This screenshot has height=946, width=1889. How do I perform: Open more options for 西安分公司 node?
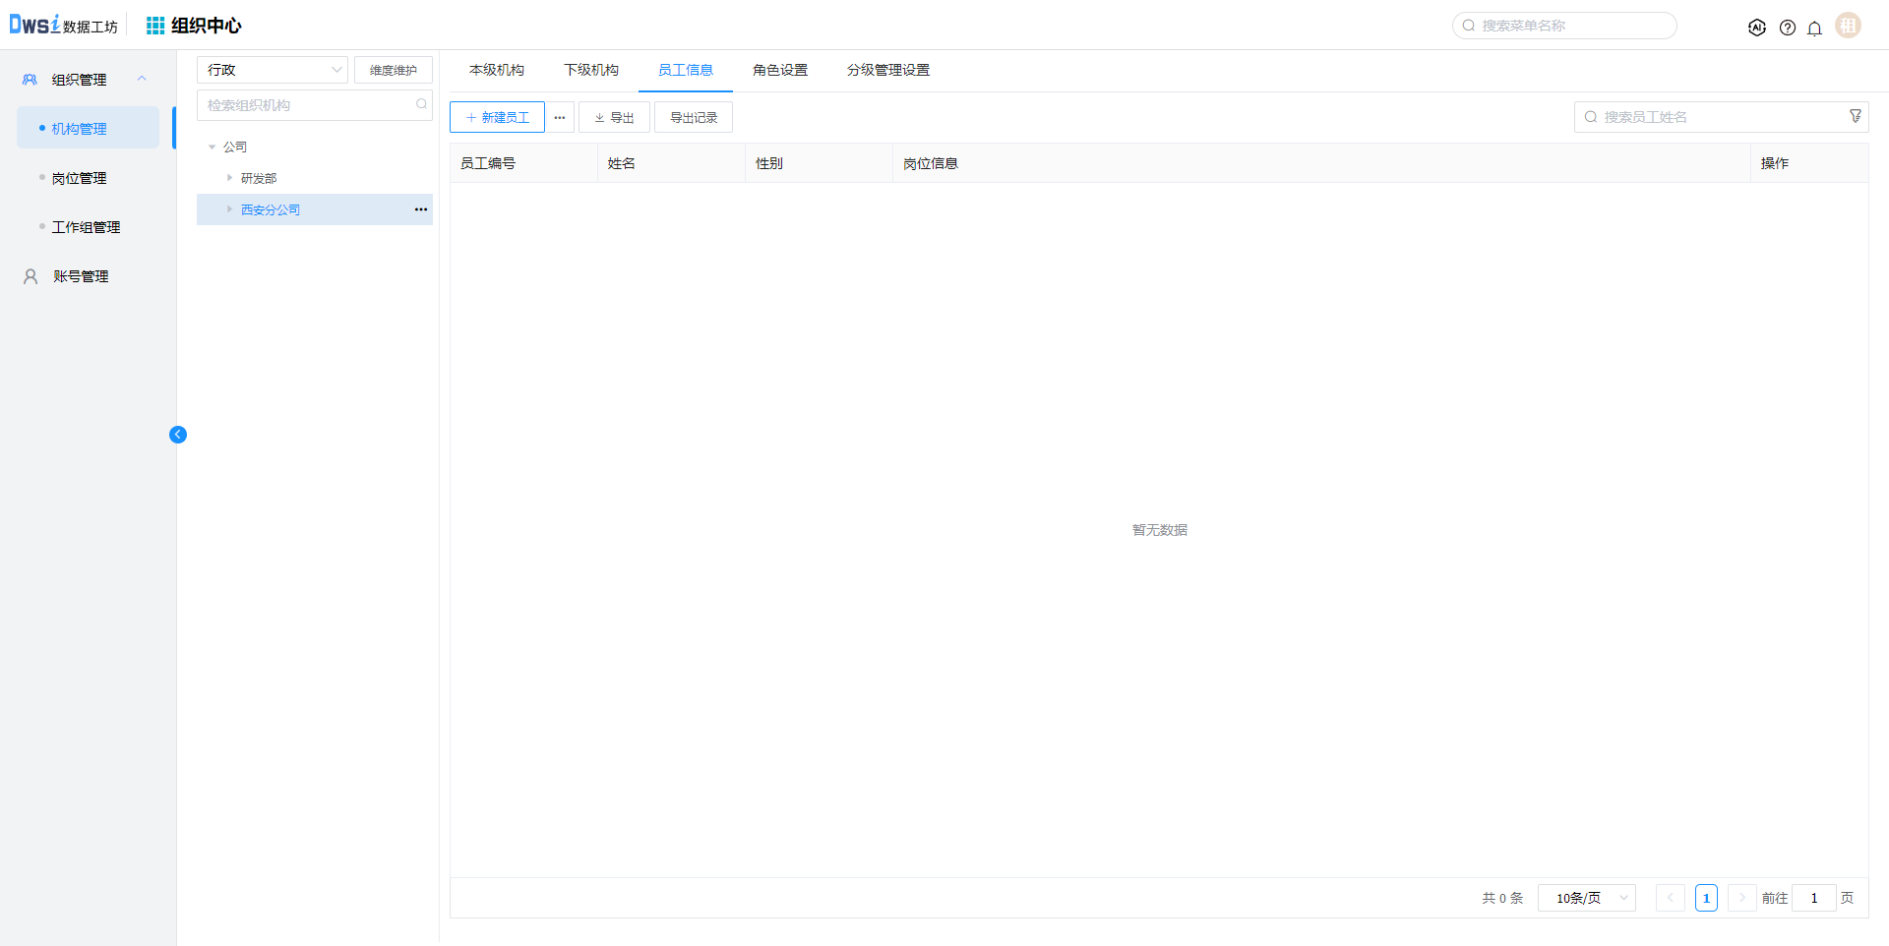coord(421,209)
